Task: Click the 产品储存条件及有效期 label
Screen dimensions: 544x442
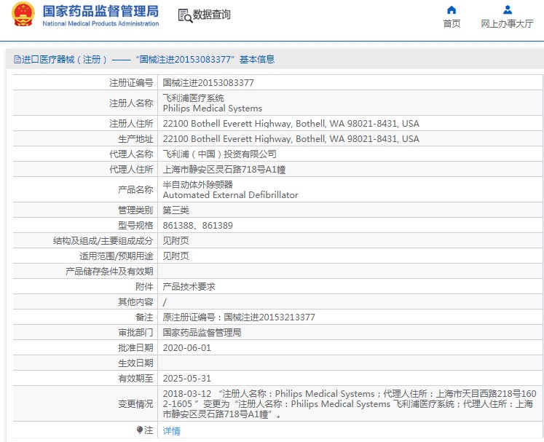Action: 109,272
